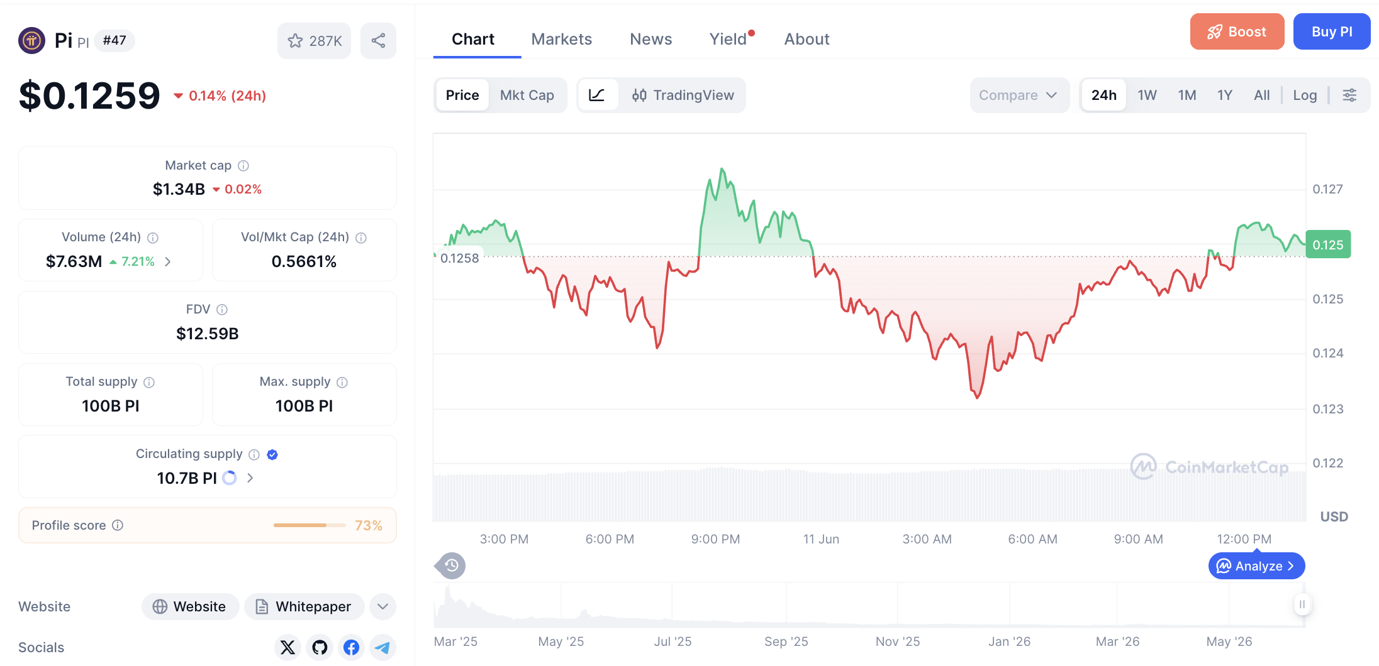
Task: Click the verified circulating supply badge
Action: tap(272, 454)
